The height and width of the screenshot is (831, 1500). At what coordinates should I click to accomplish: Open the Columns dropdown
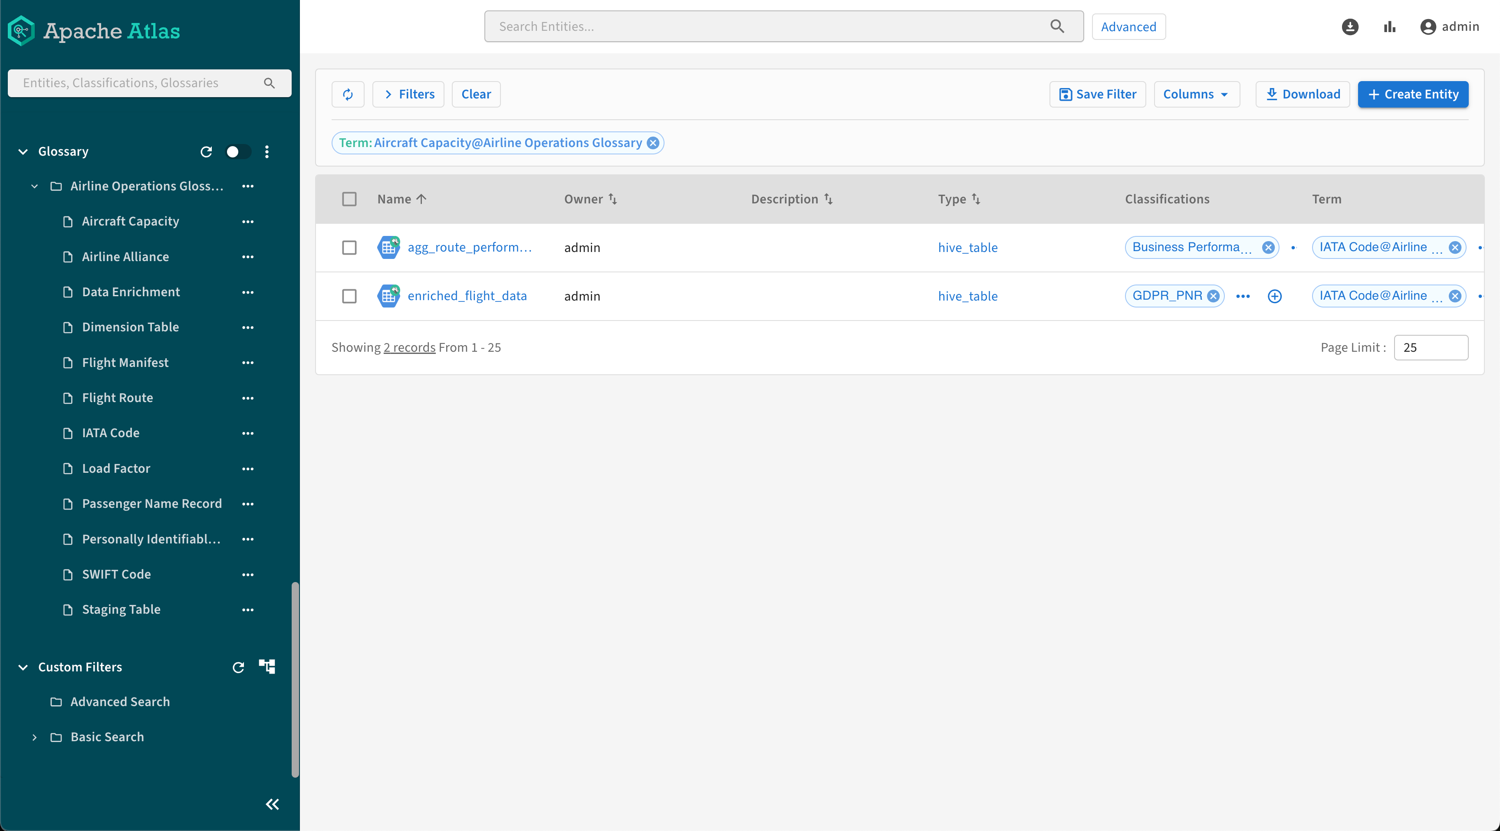click(1196, 94)
